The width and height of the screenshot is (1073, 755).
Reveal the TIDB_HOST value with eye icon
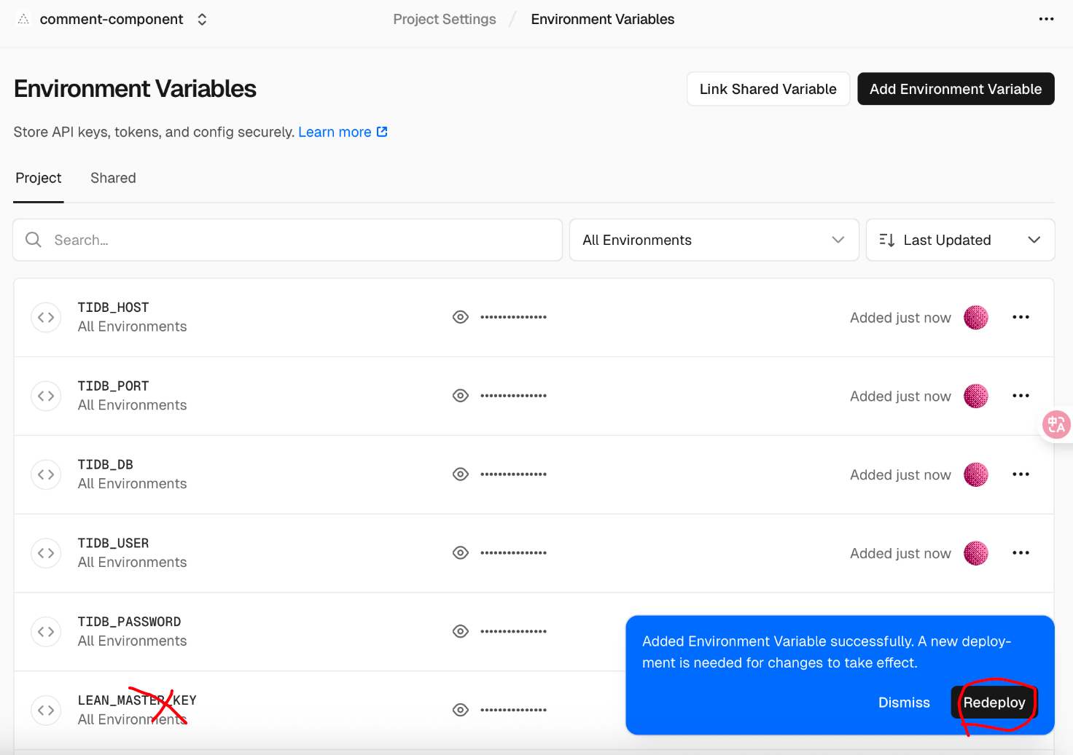click(x=460, y=317)
